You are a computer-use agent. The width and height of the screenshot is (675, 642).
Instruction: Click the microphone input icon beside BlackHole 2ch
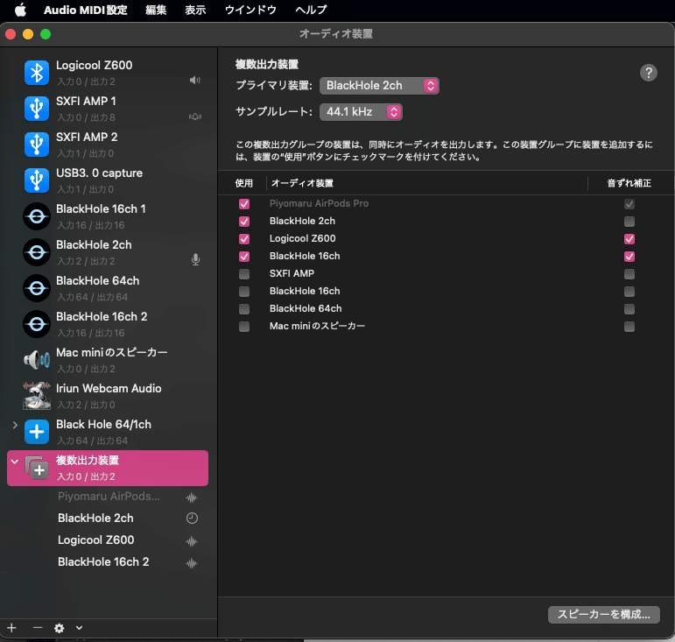tap(195, 259)
